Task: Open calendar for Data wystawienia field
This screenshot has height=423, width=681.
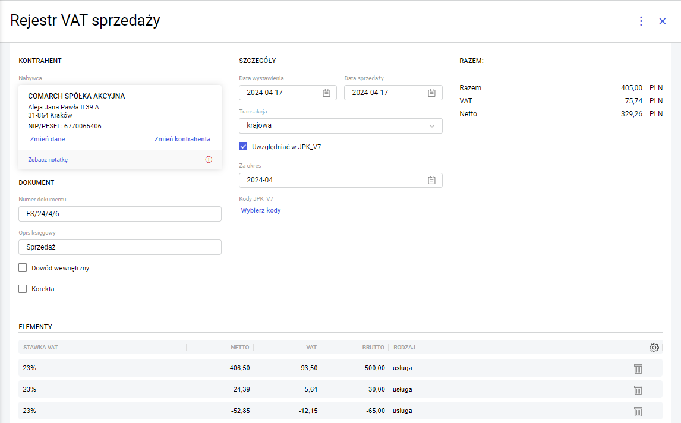Action: point(327,93)
